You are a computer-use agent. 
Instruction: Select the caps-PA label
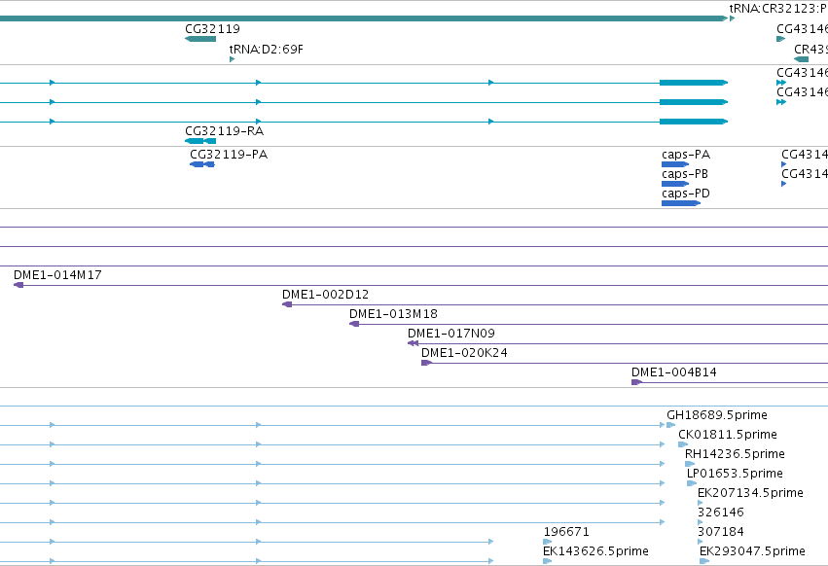coord(685,155)
